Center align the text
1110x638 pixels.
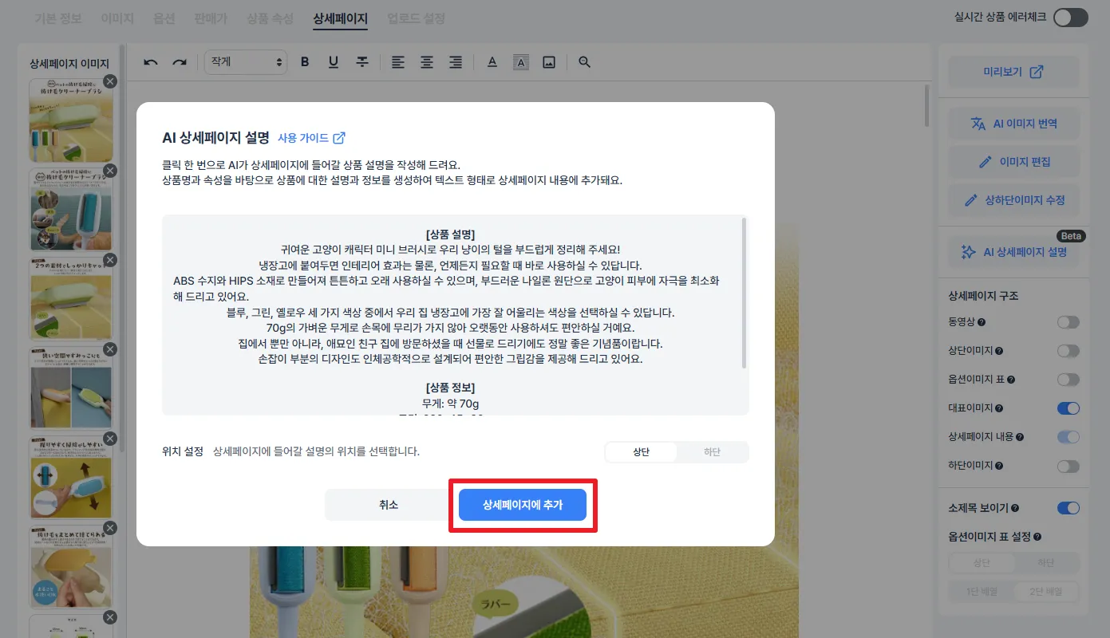[427, 62]
